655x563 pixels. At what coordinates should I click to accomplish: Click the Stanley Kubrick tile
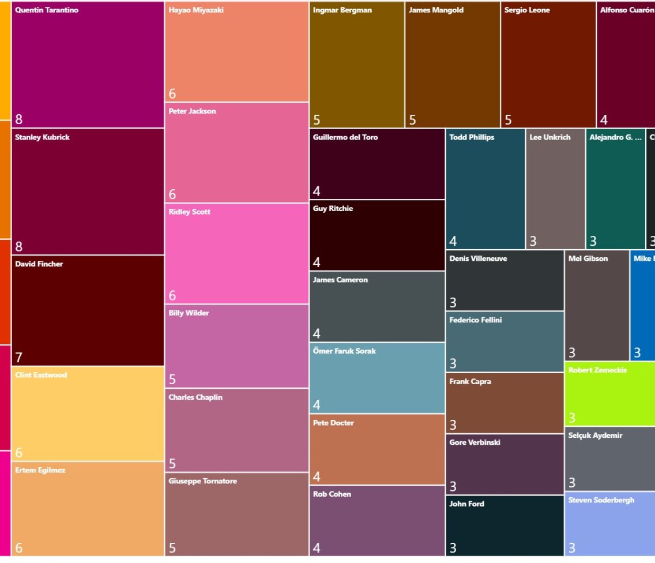88,192
